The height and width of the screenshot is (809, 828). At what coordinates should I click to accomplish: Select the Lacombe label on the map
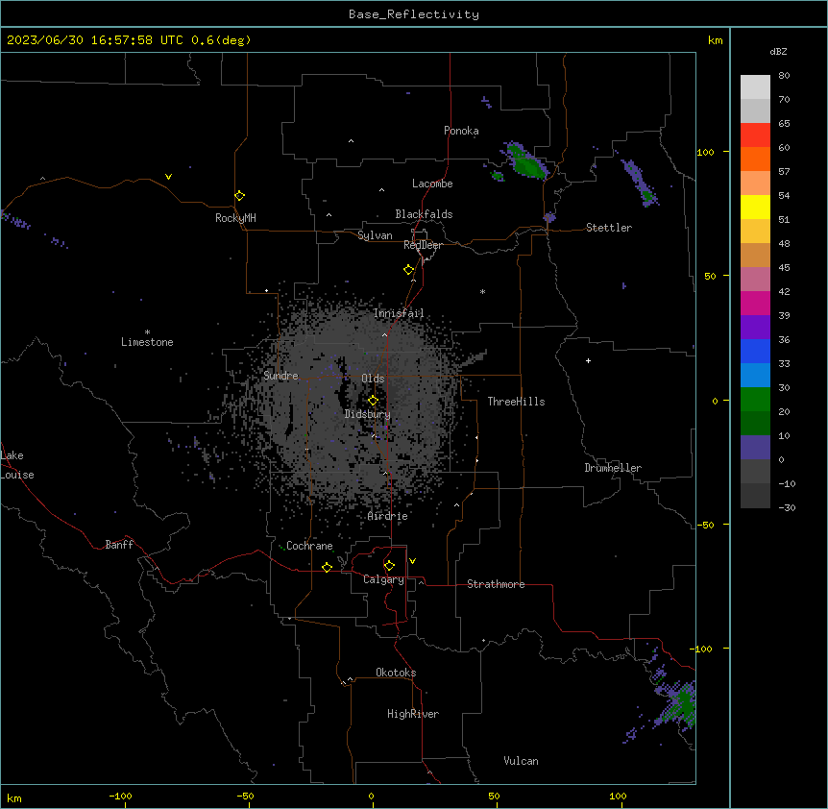point(432,184)
